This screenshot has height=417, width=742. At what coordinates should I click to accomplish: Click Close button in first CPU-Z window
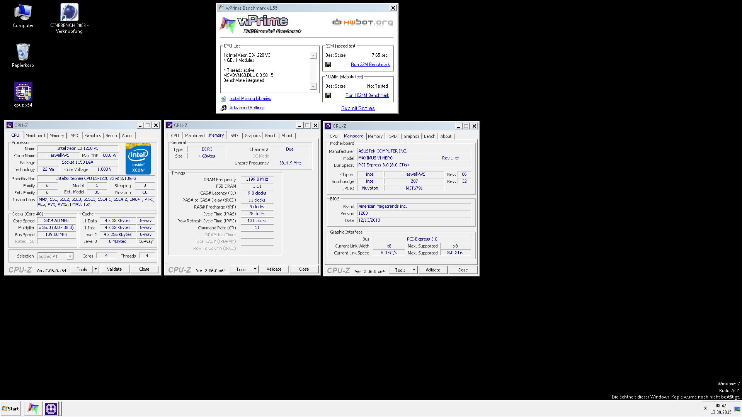coord(144,269)
